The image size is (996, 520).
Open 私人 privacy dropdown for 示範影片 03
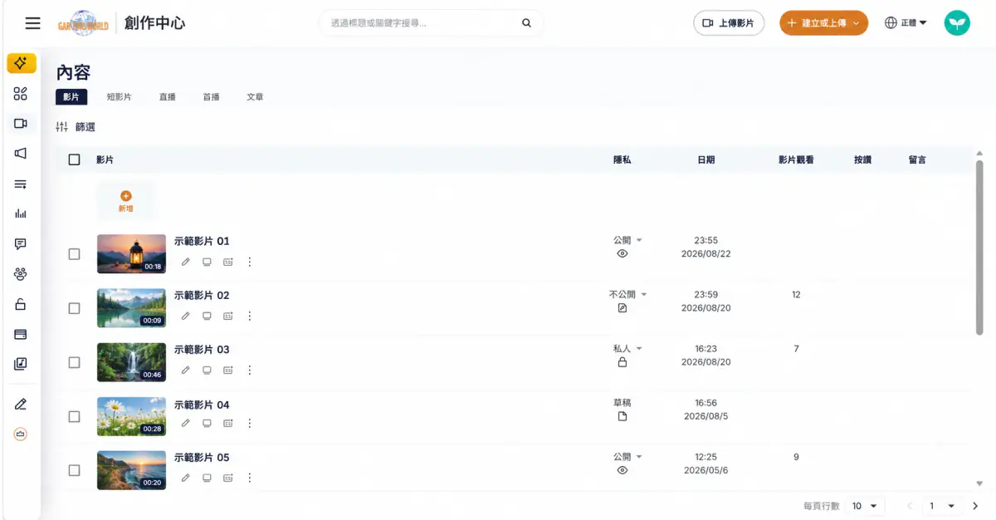(627, 349)
